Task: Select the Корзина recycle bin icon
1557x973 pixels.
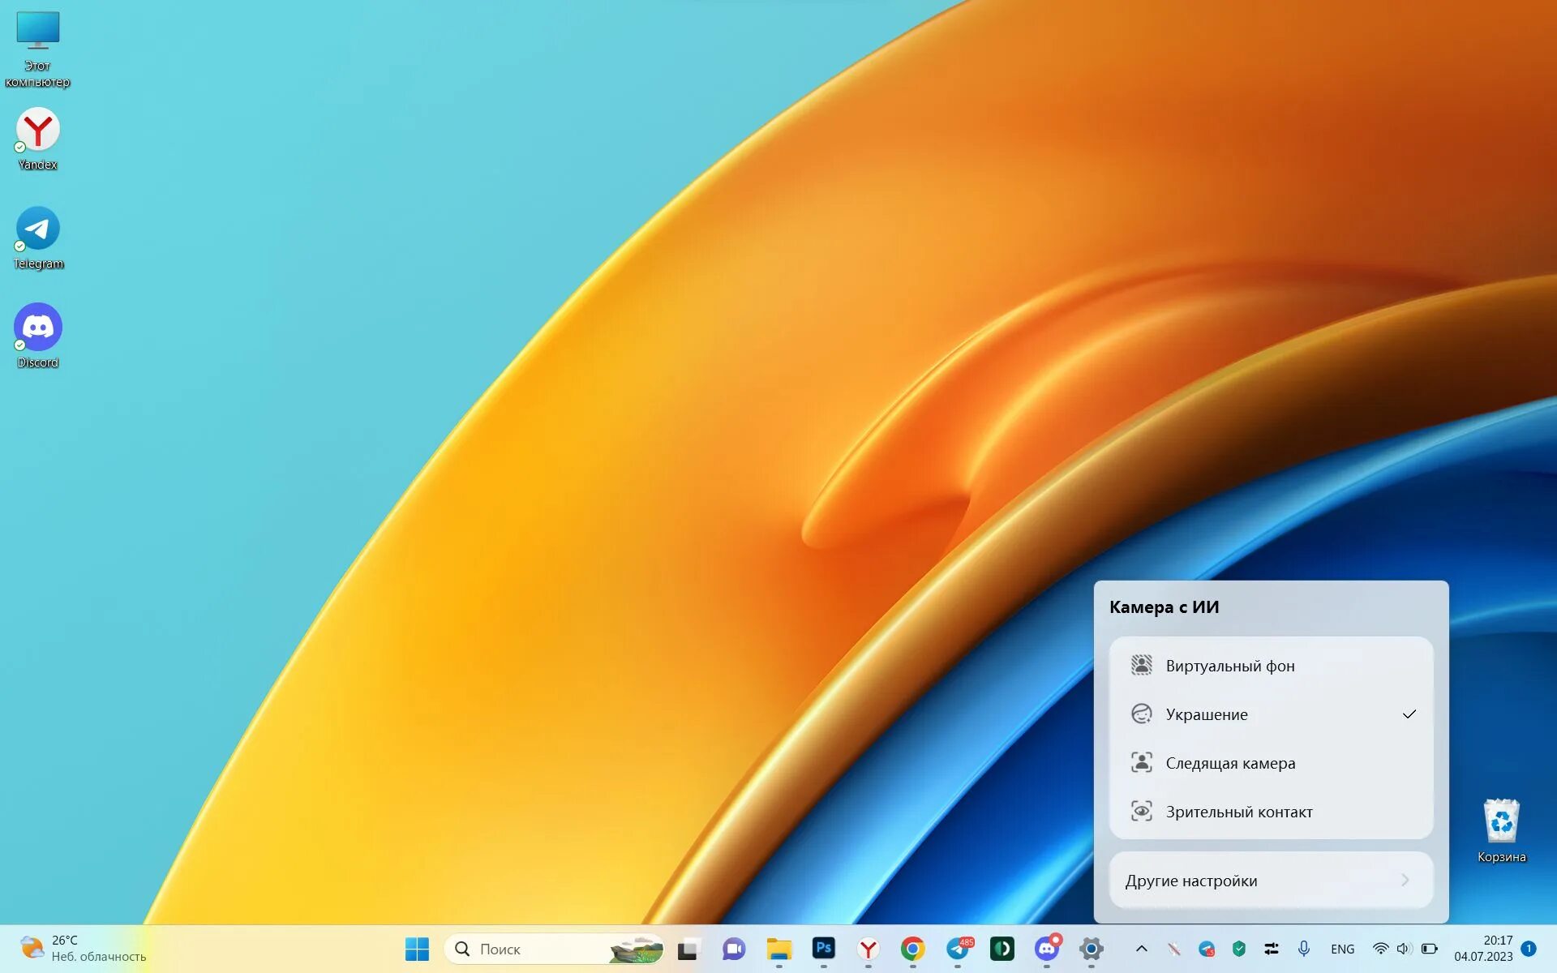Action: click(1501, 831)
